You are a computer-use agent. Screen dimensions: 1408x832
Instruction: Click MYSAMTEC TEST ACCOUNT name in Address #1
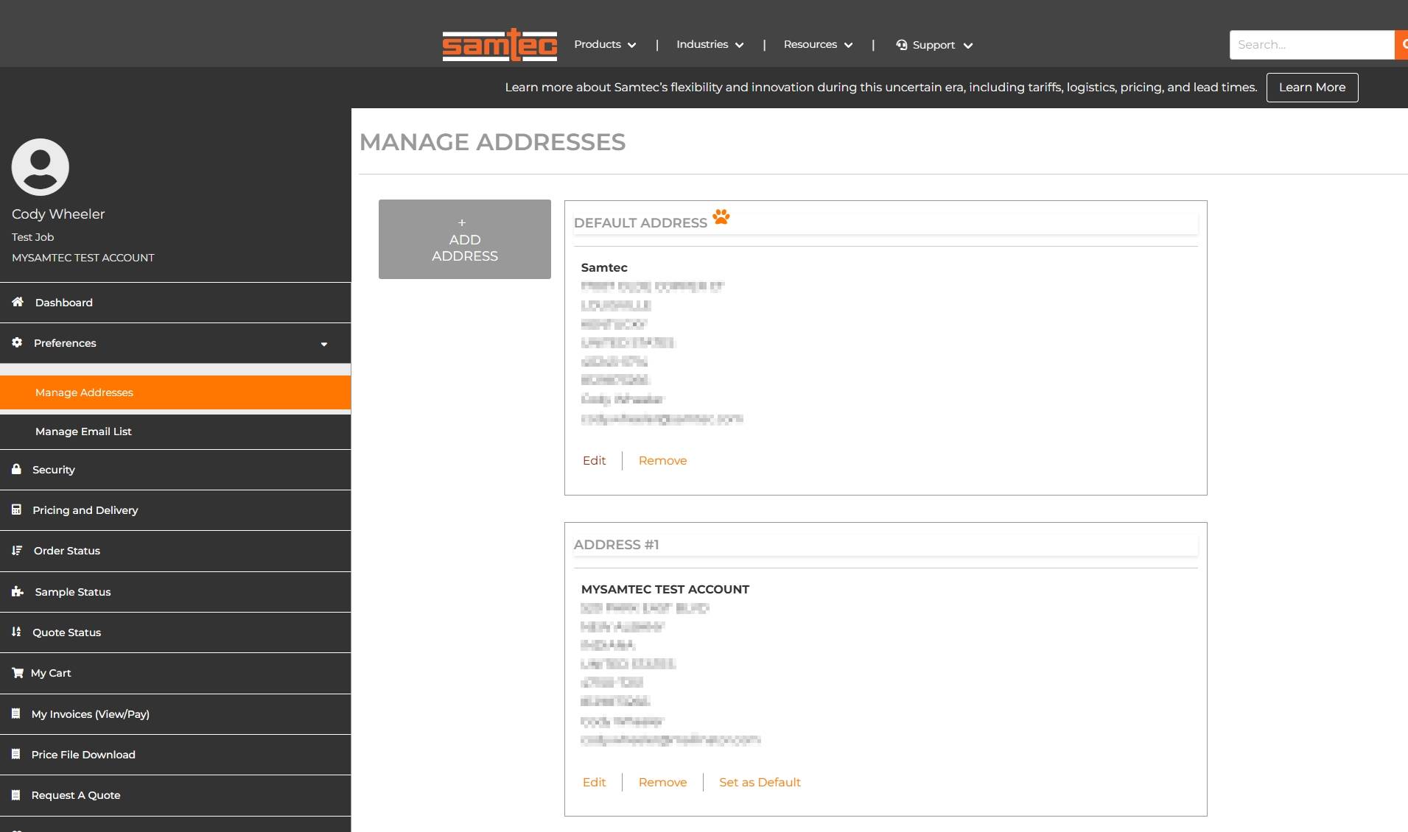coord(665,589)
